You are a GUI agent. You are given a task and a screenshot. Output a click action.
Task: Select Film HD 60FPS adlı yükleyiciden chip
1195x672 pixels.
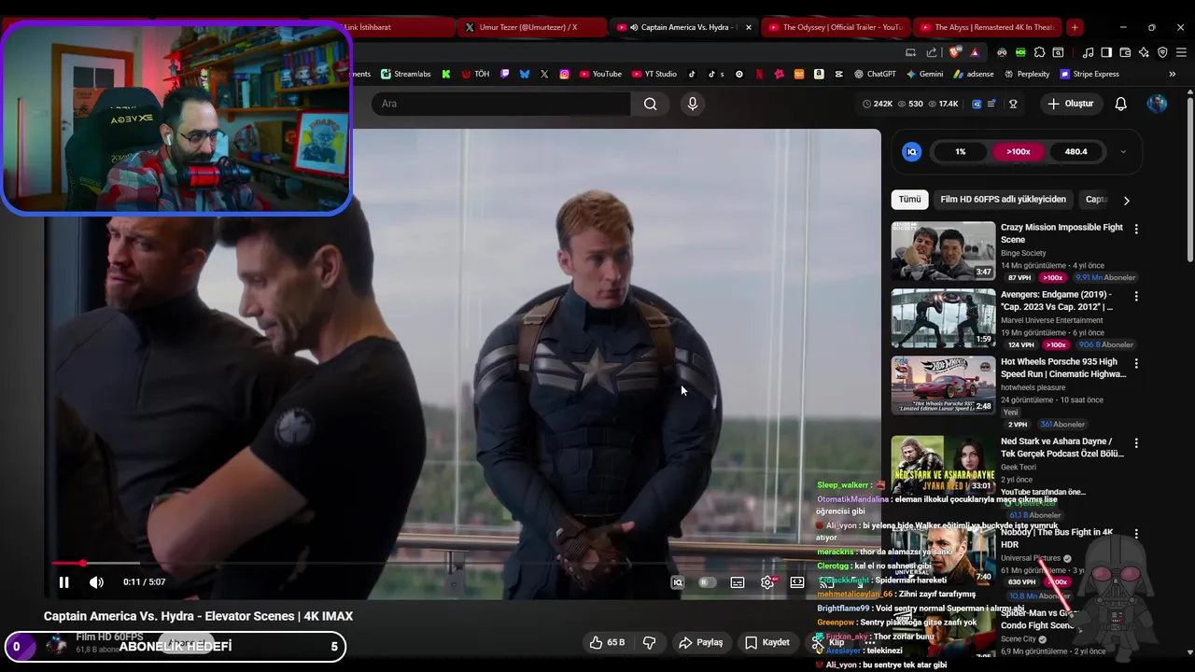1003,200
